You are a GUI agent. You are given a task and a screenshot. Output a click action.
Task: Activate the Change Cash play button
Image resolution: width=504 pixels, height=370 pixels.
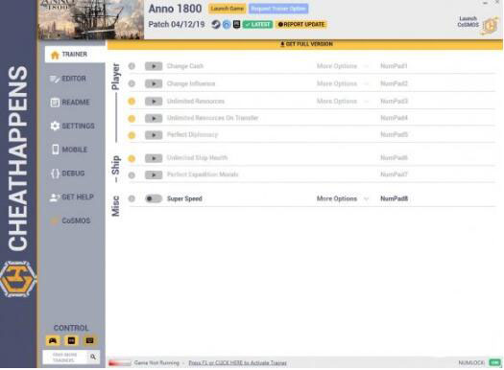pos(154,66)
